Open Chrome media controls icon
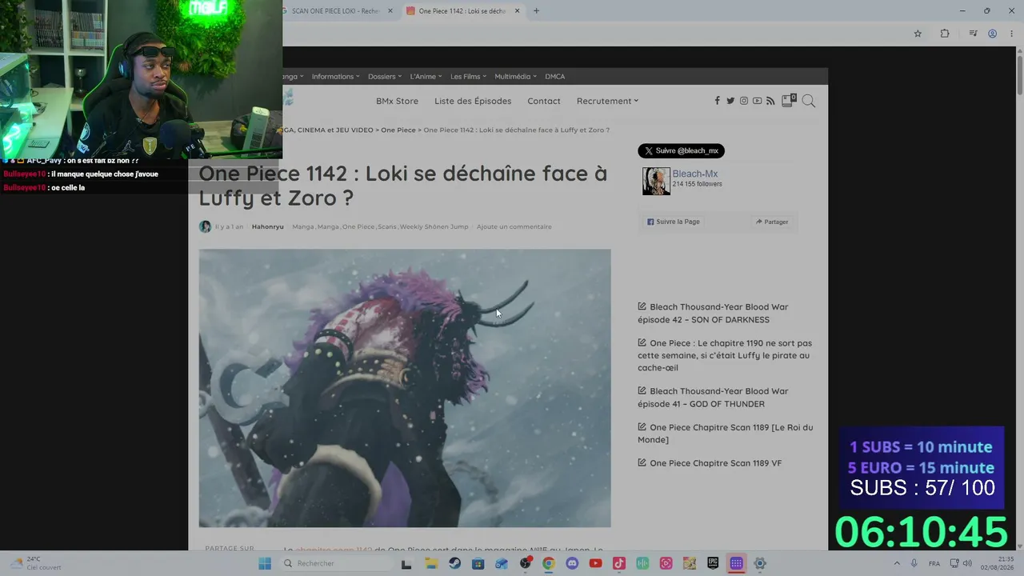Viewport: 1024px width, 576px height. point(973,34)
